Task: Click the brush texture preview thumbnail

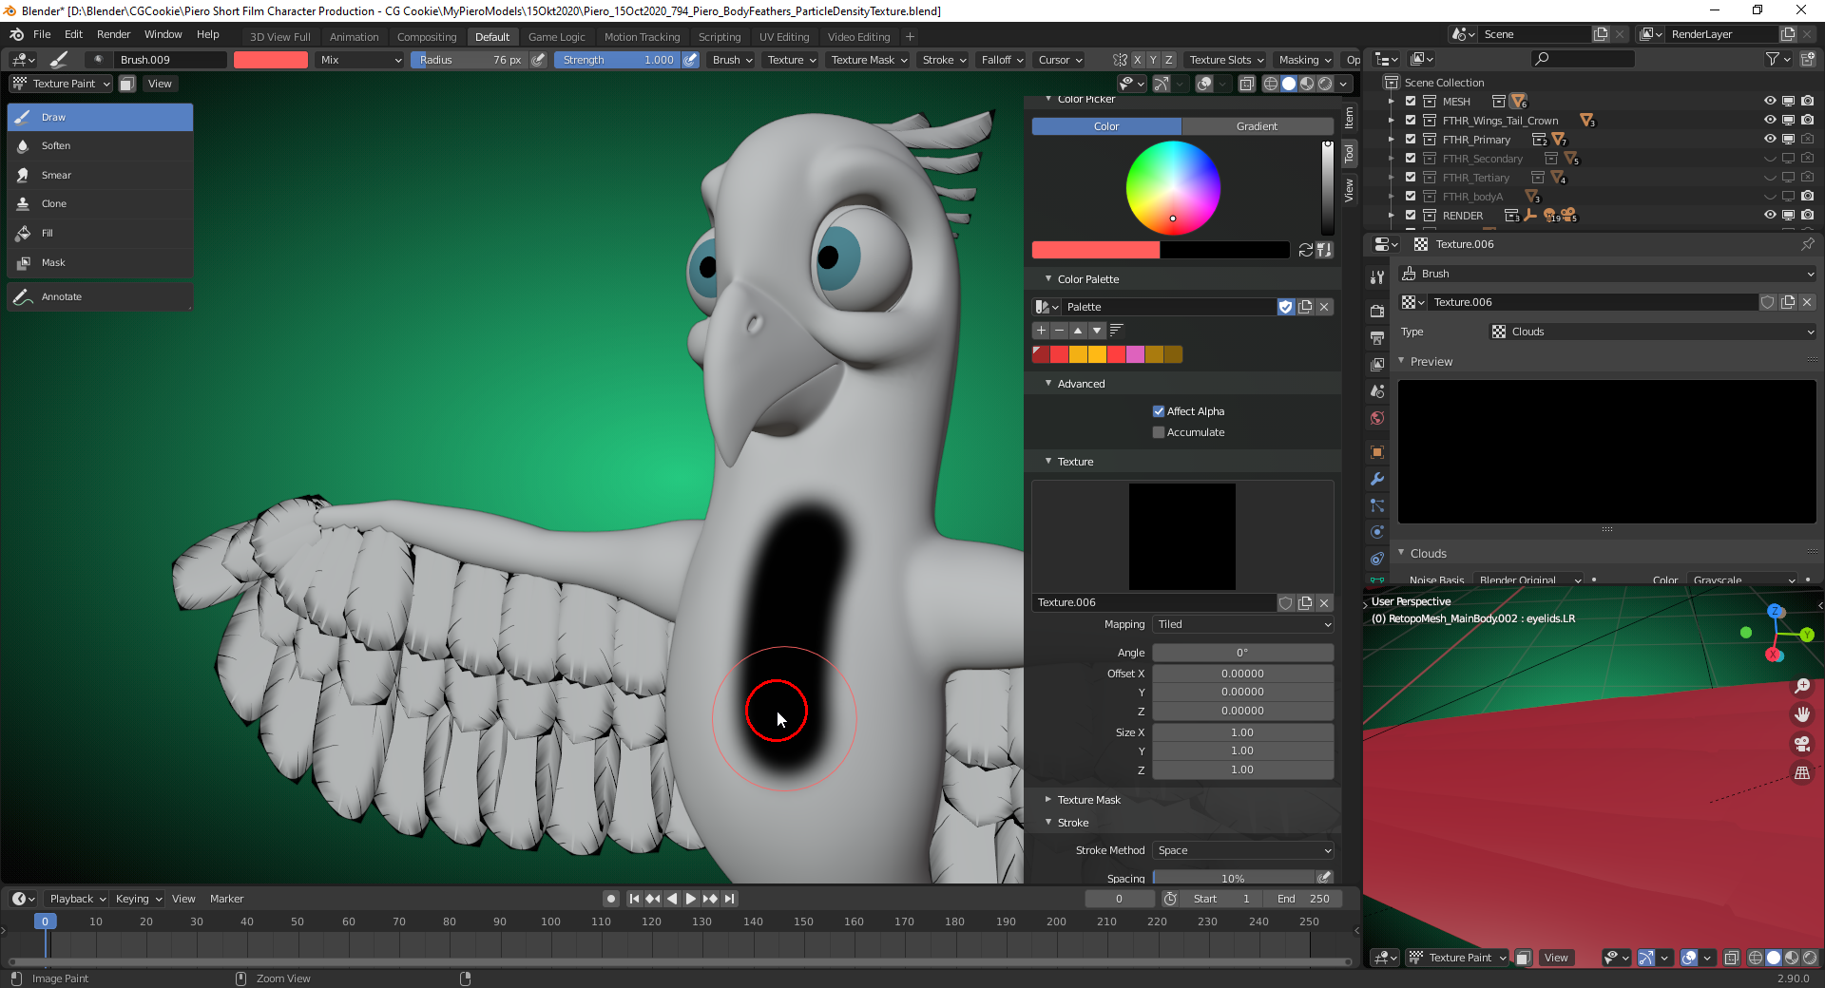Action: tap(1182, 537)
